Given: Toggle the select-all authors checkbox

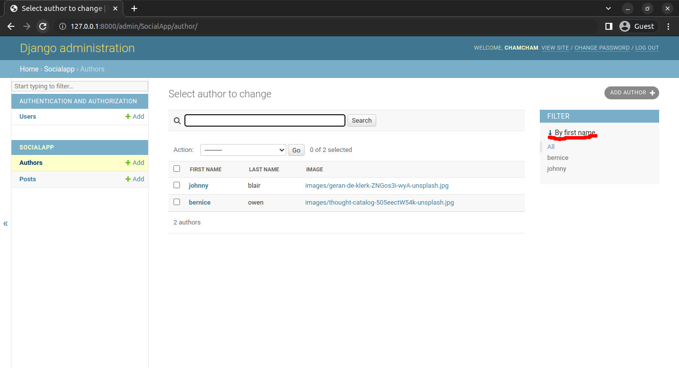Looking at the screenshot, I should pos(176,169).
